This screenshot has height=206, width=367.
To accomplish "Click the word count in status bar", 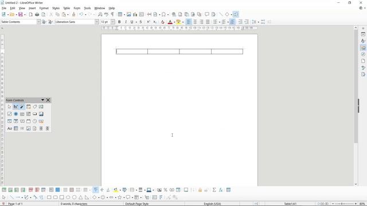I will point(74,204).
